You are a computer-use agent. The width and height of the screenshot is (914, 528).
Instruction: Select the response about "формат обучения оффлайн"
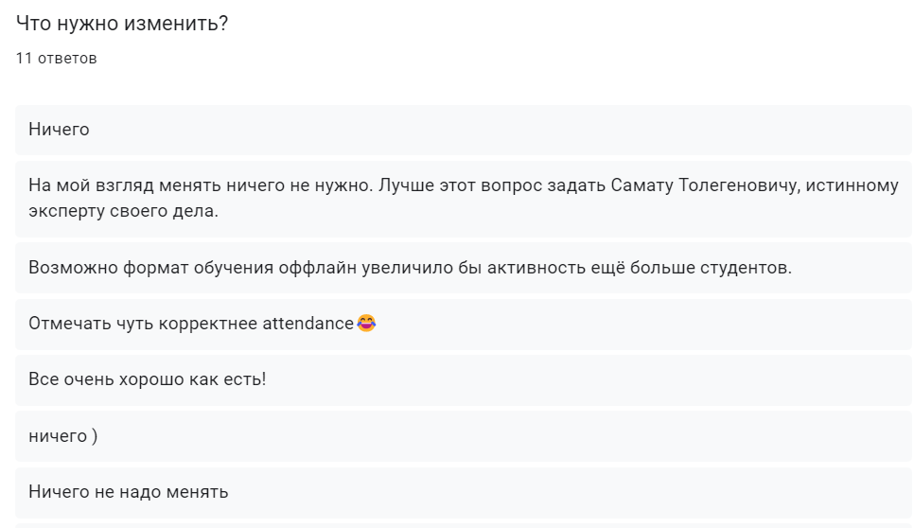[463, 268]
